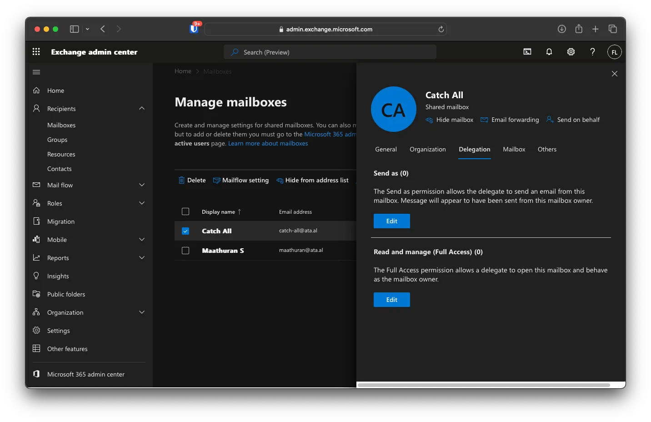Click the Send on behalf link
Screen dimensions: 651x422
click(573, 120)
